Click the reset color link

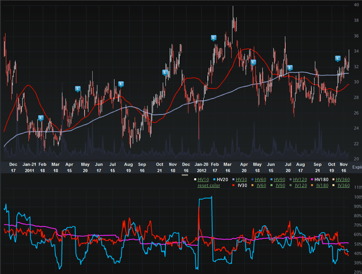pyautogui.click(x=209, y=185)
